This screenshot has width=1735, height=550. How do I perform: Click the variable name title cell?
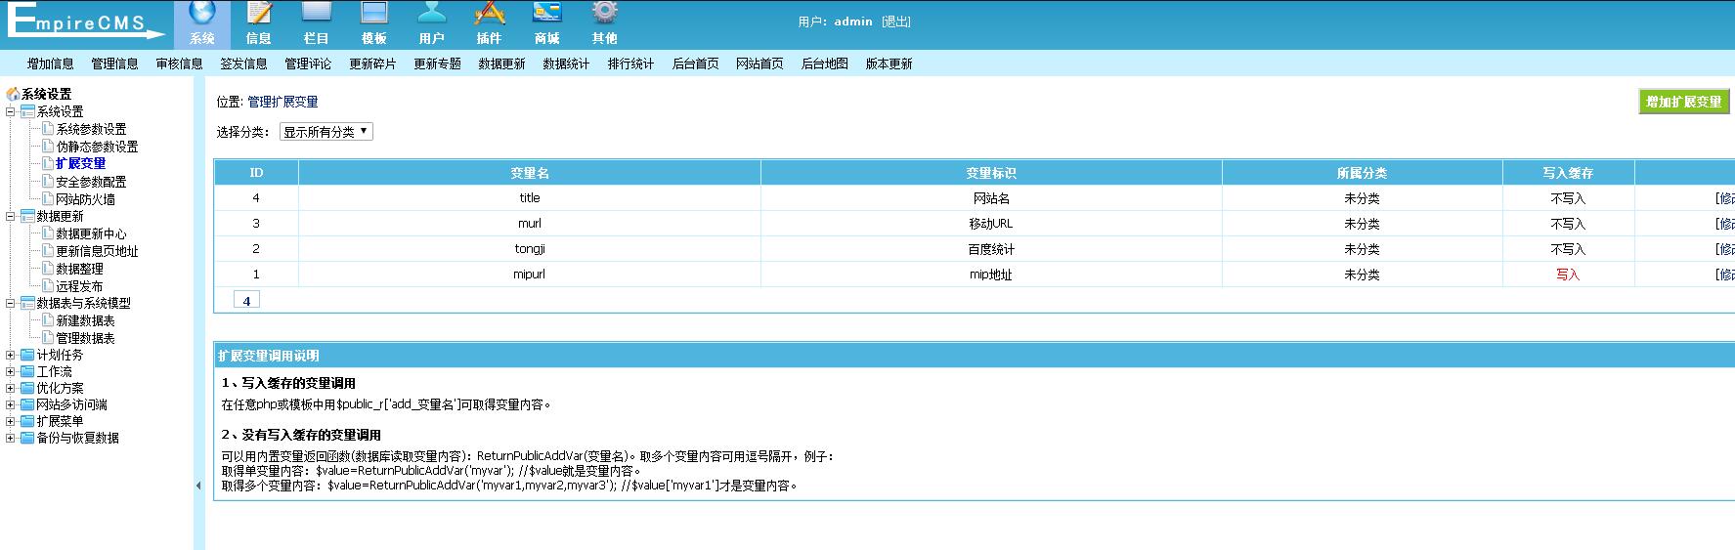point(530,198)
